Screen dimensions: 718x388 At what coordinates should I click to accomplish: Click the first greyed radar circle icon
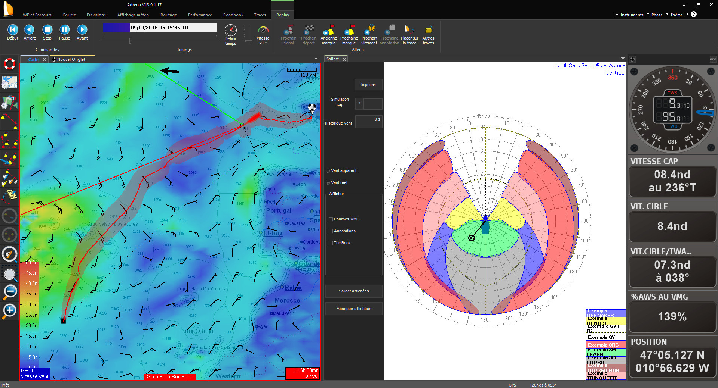pos(10,216)
